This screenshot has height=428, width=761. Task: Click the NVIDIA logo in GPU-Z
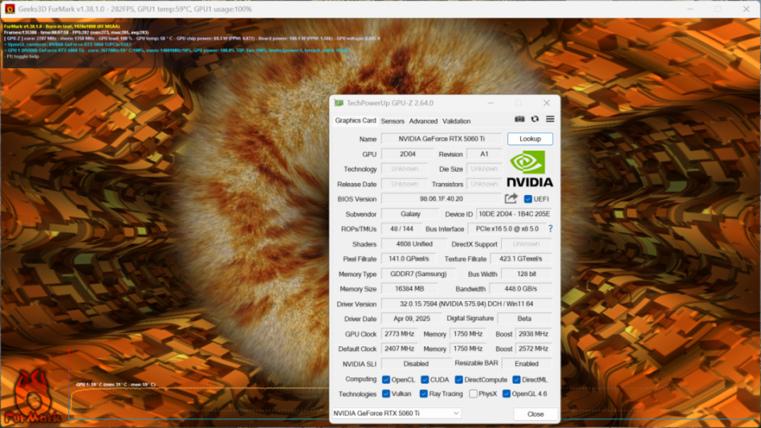point(530,168)
